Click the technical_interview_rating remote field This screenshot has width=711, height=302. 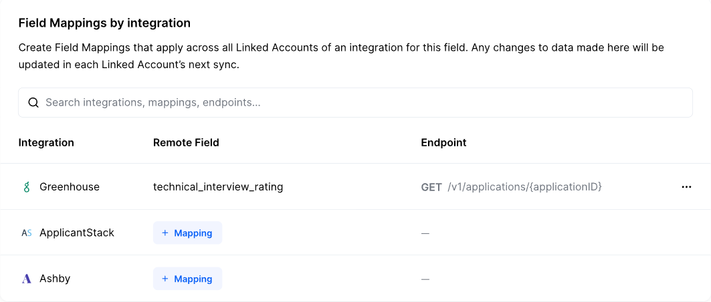click(x=218, y=187)
